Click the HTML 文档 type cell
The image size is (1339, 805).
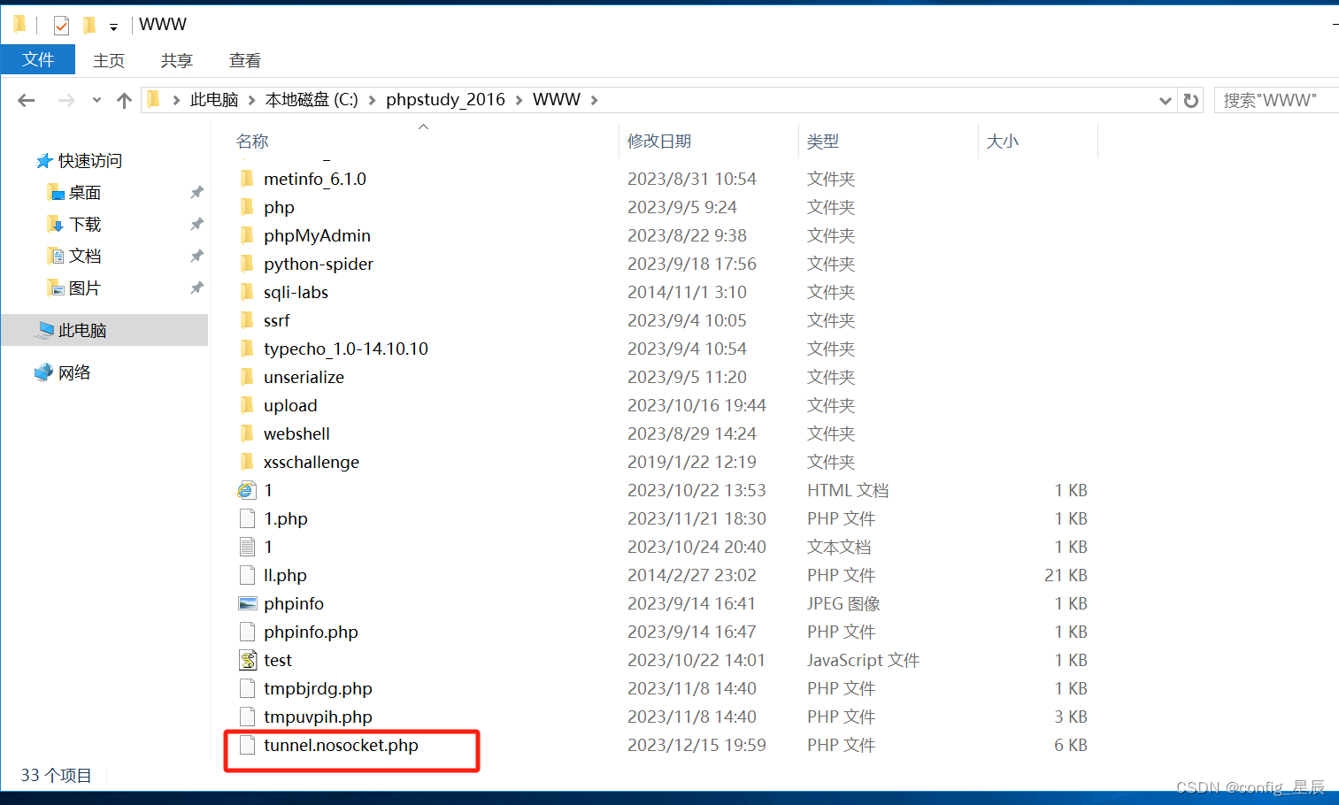[848, 490]
